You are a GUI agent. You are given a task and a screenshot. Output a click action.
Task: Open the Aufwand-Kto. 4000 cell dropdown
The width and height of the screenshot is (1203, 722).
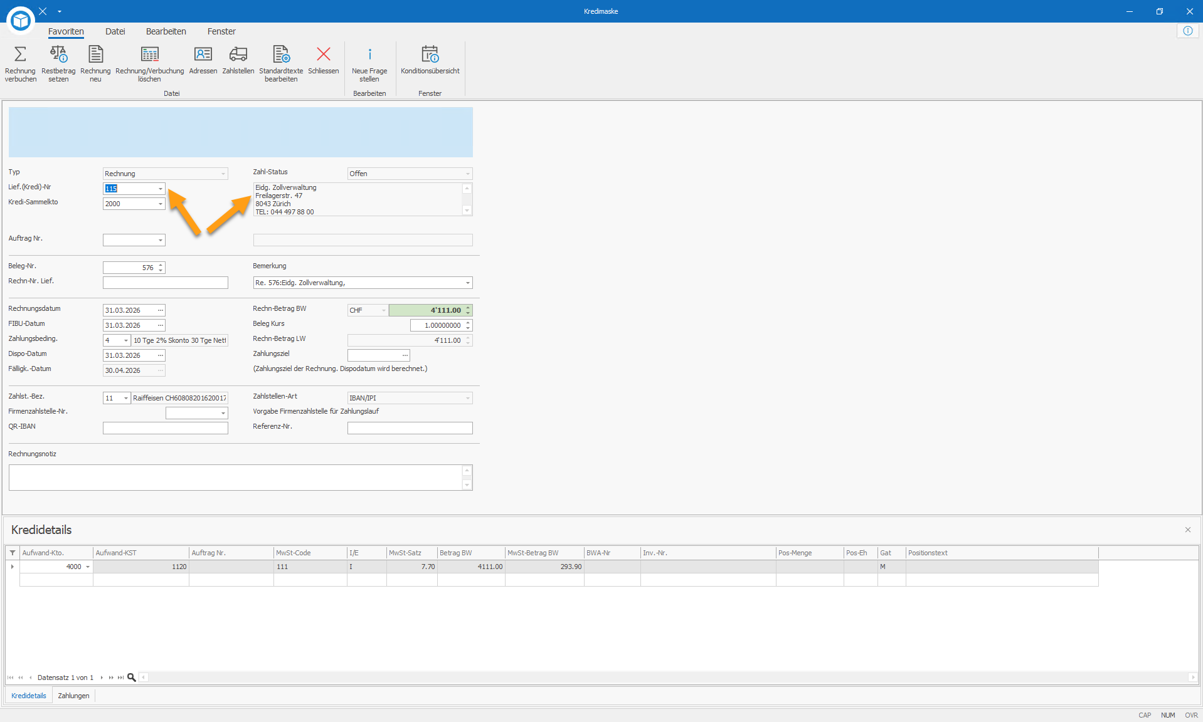pos(87,567)
